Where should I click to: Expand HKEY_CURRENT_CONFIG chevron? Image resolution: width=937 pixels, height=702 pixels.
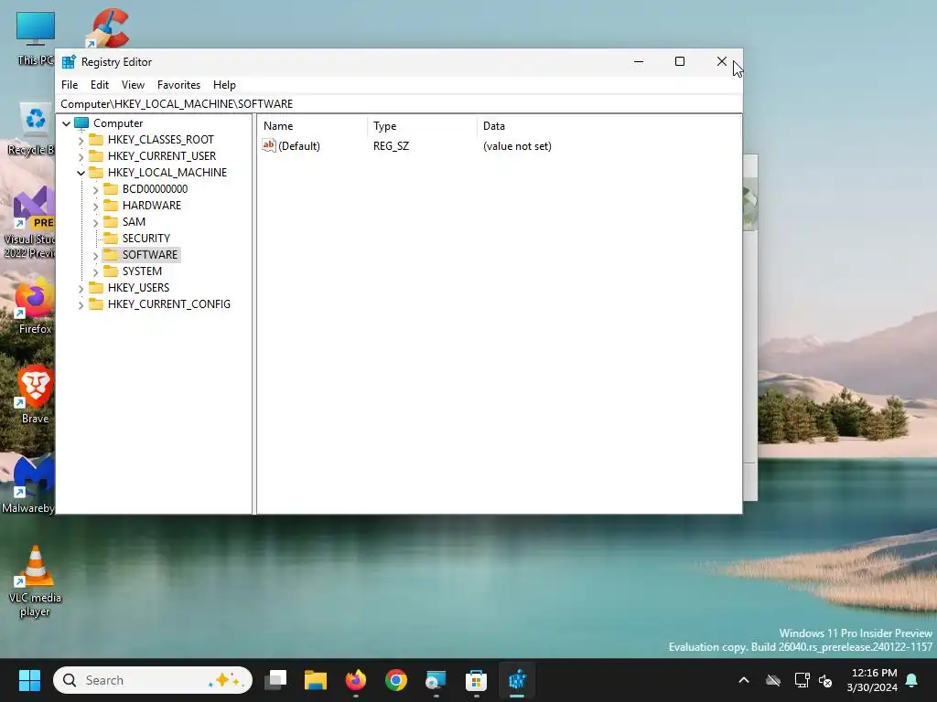pos(81,304)
